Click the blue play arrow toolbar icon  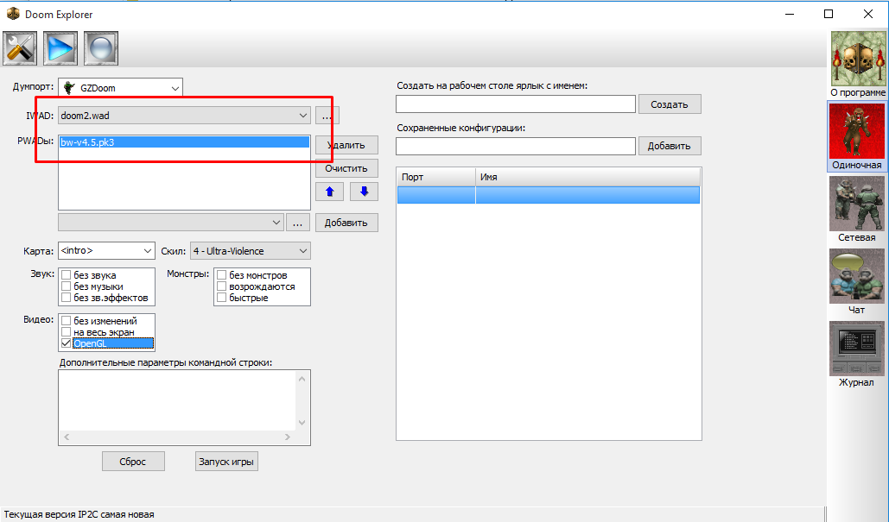coord(60,48)
